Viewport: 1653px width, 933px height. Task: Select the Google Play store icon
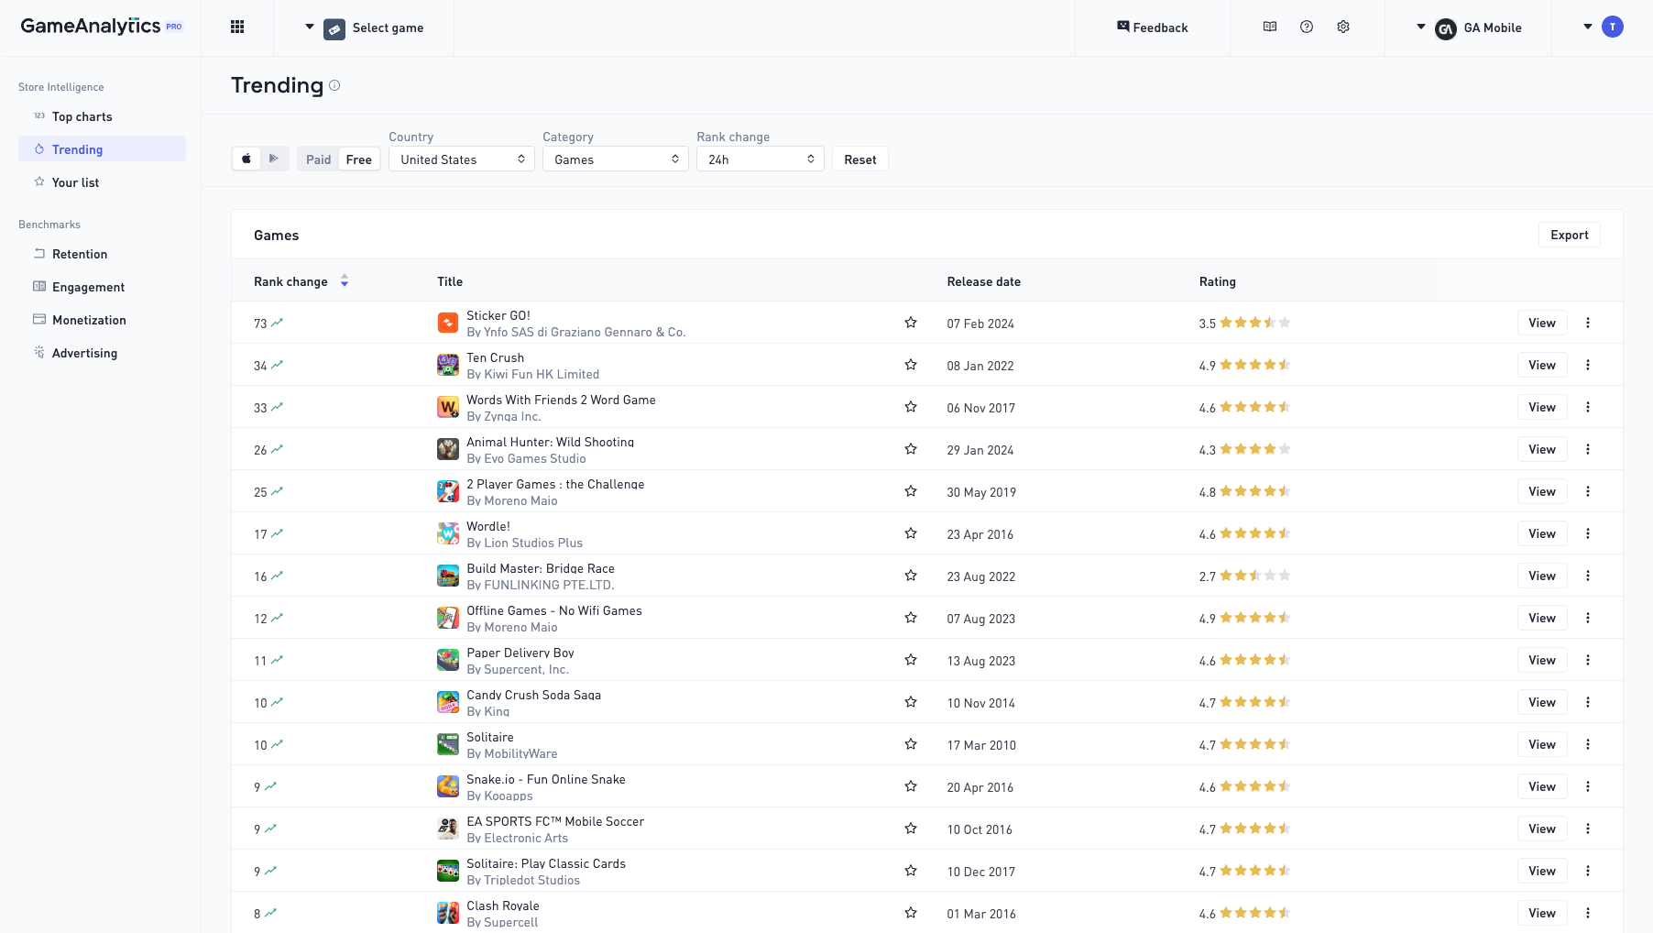pyautogui.click(x=274, y=159)
